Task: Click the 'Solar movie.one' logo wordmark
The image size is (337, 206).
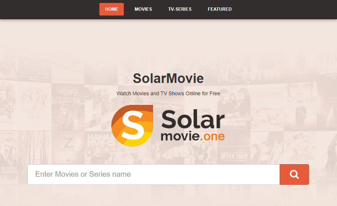Action: point(193,126)
